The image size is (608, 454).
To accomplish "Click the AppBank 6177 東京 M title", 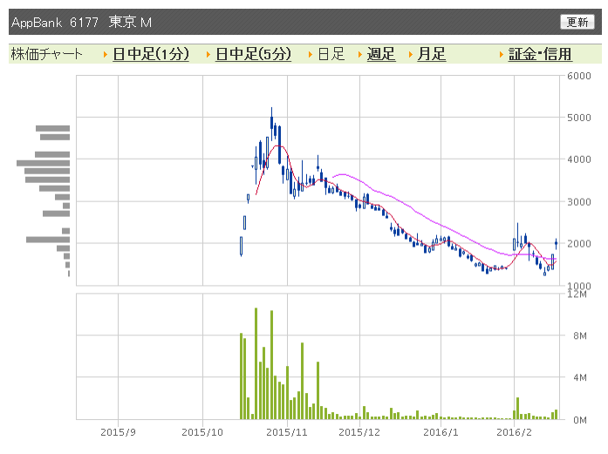I will point(81,22).
